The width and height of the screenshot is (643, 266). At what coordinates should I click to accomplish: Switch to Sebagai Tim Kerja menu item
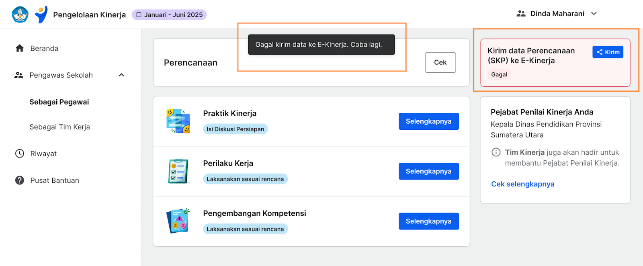(x=59, y=127)
